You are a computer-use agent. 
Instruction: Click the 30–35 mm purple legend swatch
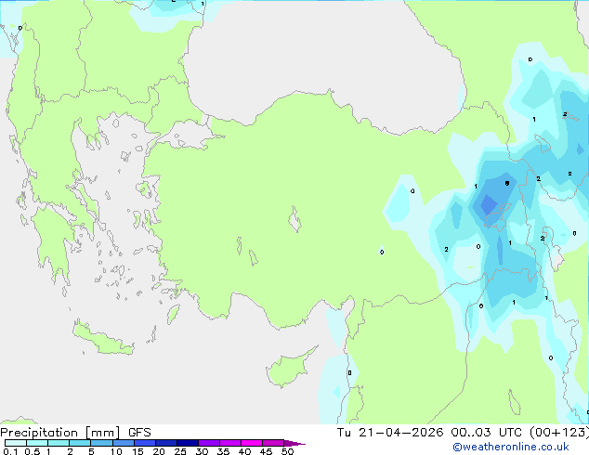click(x=209, y=443)
